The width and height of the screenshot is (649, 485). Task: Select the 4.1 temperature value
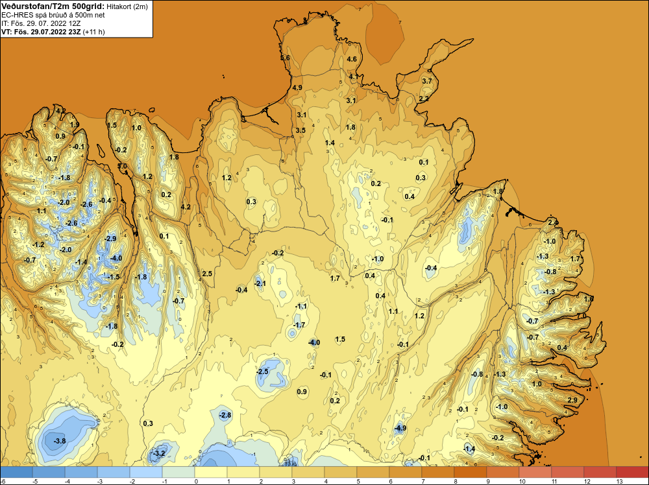point(354,77)
